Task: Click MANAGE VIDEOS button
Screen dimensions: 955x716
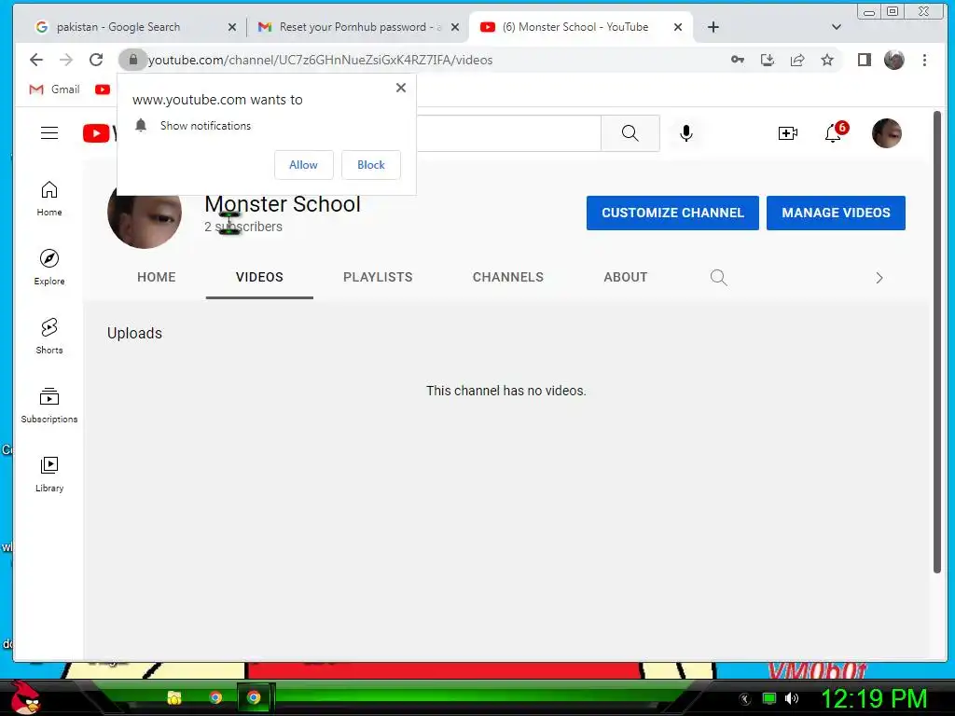Action: [836, 213]
